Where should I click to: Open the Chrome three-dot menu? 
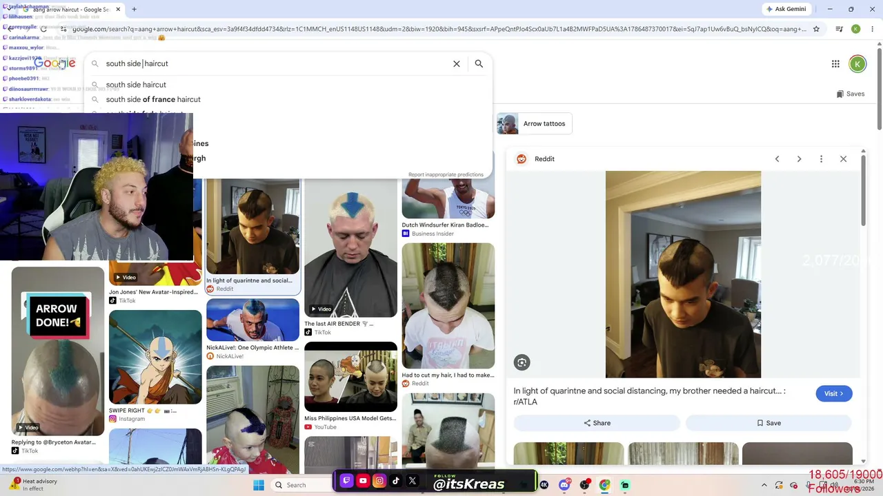tap(871, 29)
